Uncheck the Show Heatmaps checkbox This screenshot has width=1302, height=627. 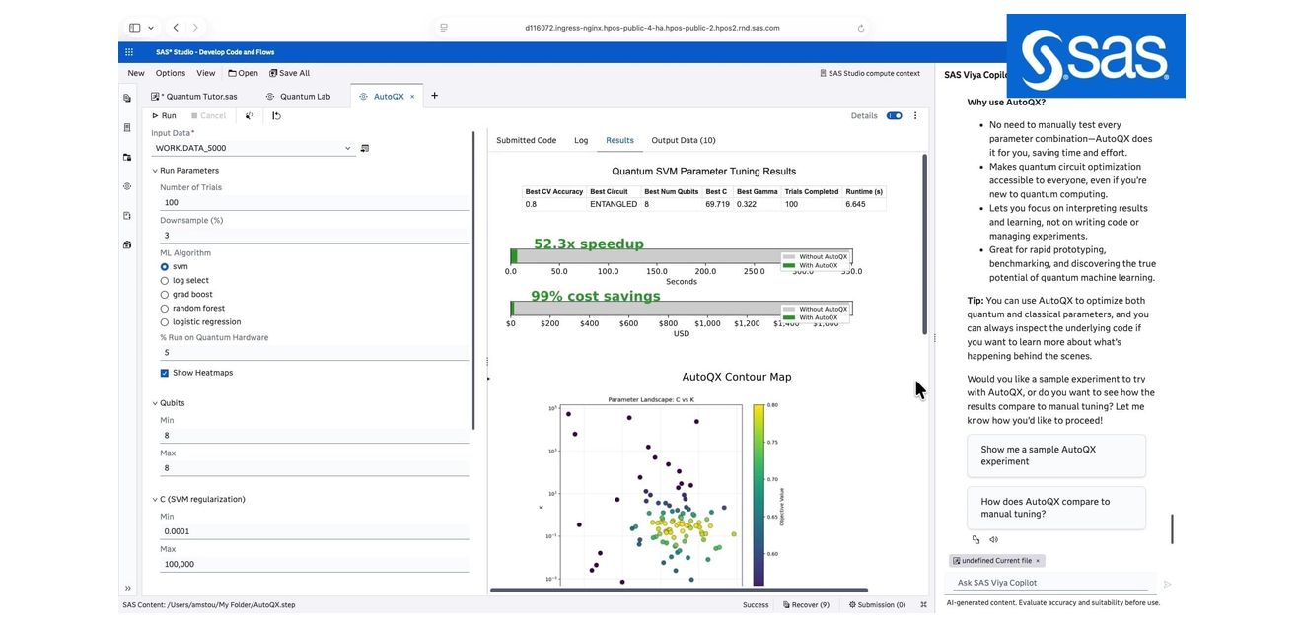pos(165,373)
